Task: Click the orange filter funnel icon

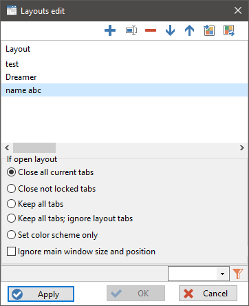Action: (238, 274)
